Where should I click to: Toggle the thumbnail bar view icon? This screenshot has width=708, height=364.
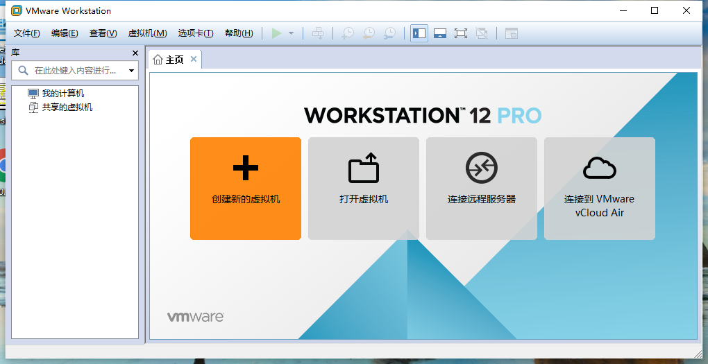[440, 33]
